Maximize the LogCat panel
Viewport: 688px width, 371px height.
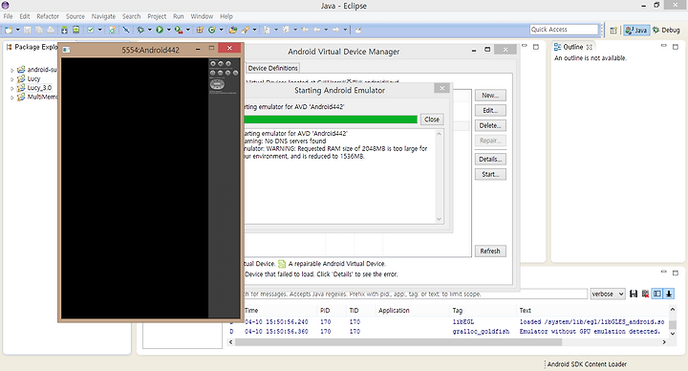pos(676,273)
